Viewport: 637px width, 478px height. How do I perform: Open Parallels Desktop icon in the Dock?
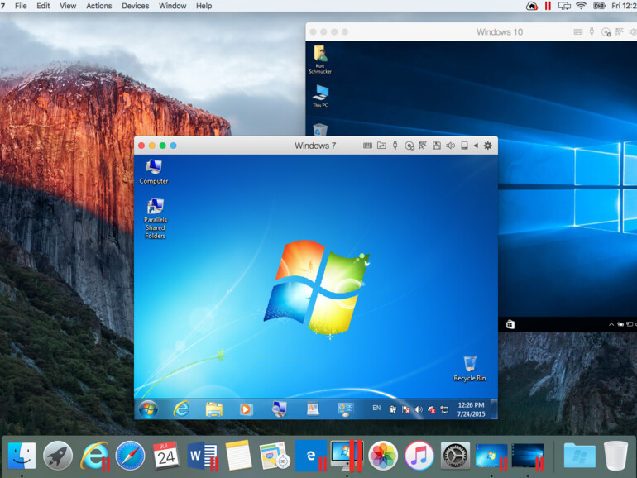point(347,455)
